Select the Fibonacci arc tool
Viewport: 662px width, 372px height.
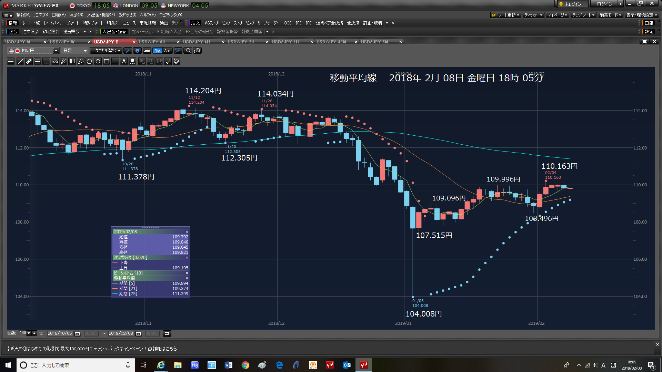(x=55, y=61)
